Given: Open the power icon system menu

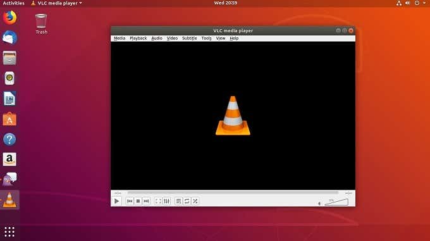Looking at the screenshot, I should pos(417,3).
